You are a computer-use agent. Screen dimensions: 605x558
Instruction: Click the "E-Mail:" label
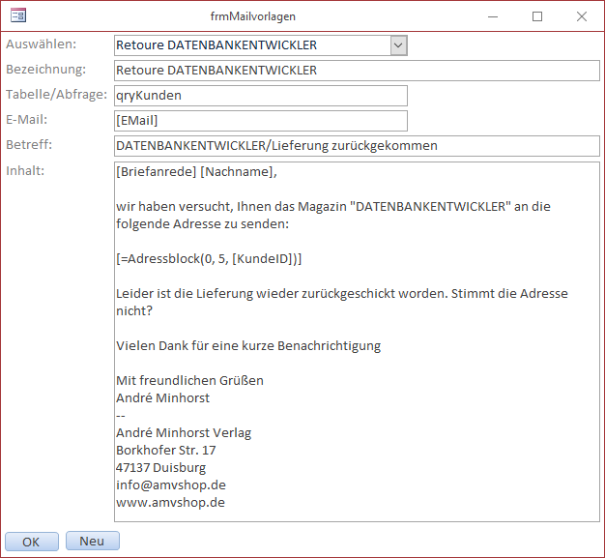coord(27,120)
